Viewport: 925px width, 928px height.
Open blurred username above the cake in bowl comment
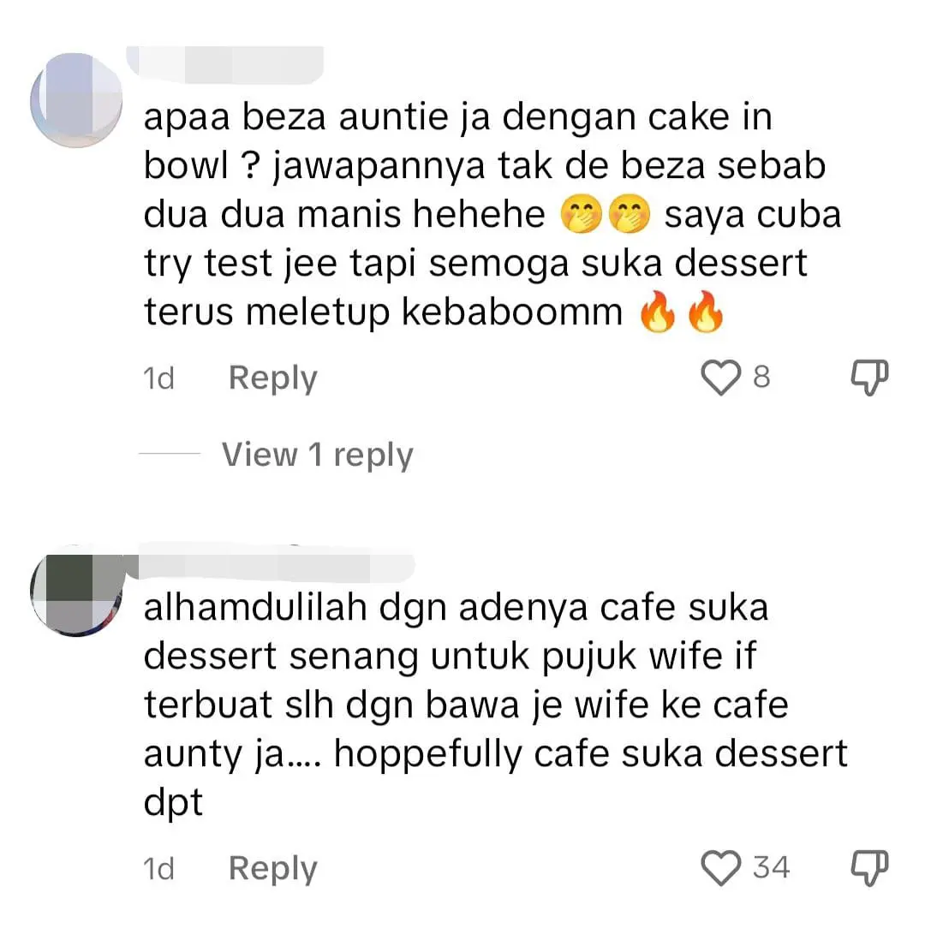pos(225,63)
